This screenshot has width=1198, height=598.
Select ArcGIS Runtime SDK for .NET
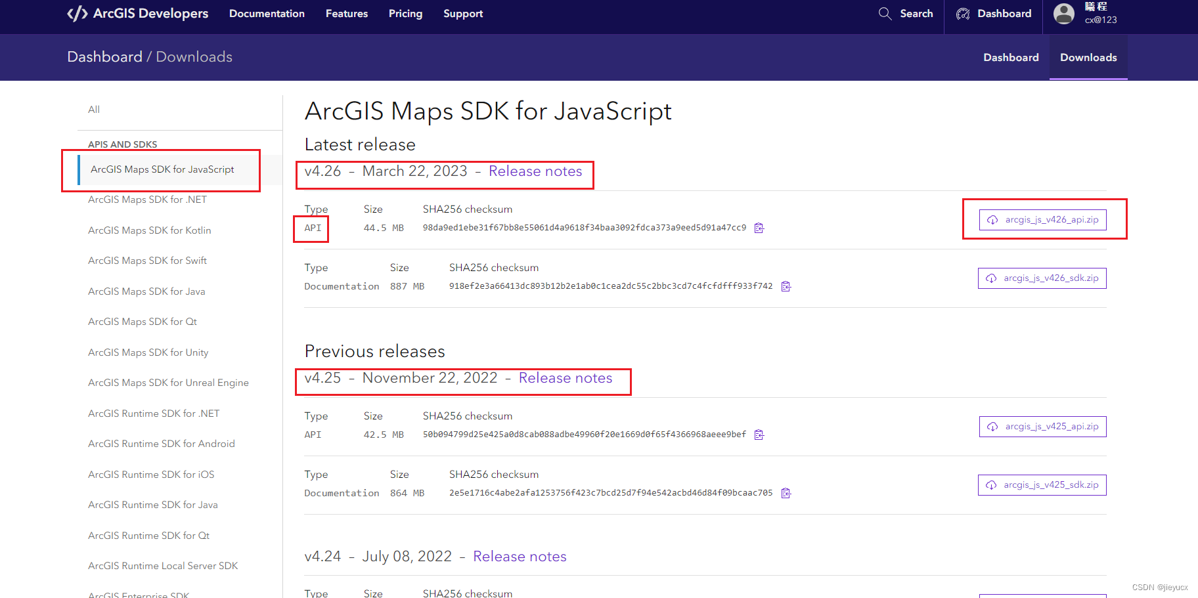[154, 414]
